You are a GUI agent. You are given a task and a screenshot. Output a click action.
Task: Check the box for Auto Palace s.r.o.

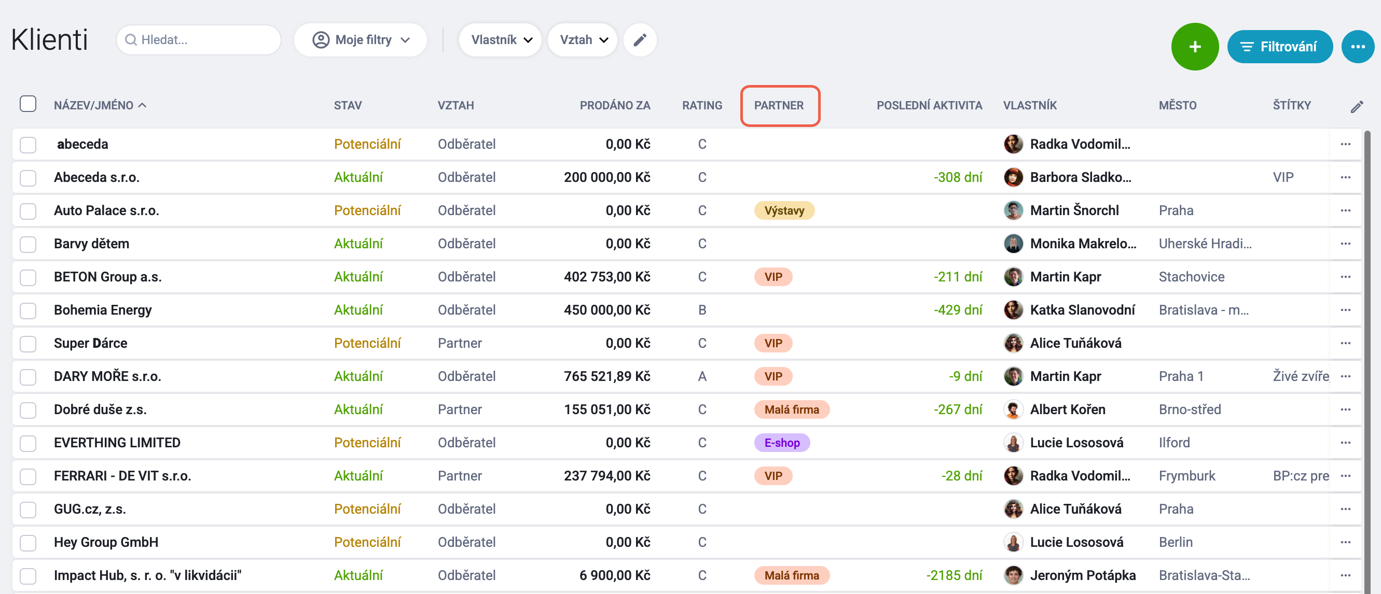point(28,211)
